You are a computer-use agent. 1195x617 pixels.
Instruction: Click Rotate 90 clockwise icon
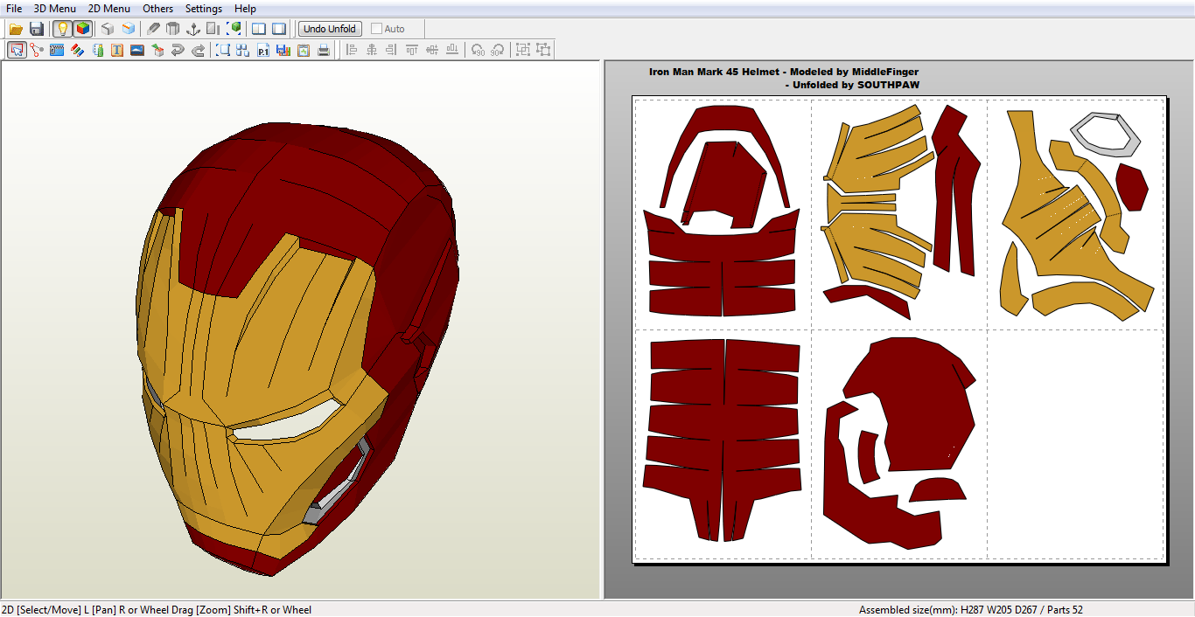498,50
